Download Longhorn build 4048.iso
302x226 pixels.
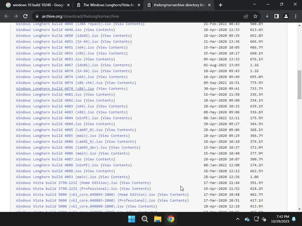[49, 30]
